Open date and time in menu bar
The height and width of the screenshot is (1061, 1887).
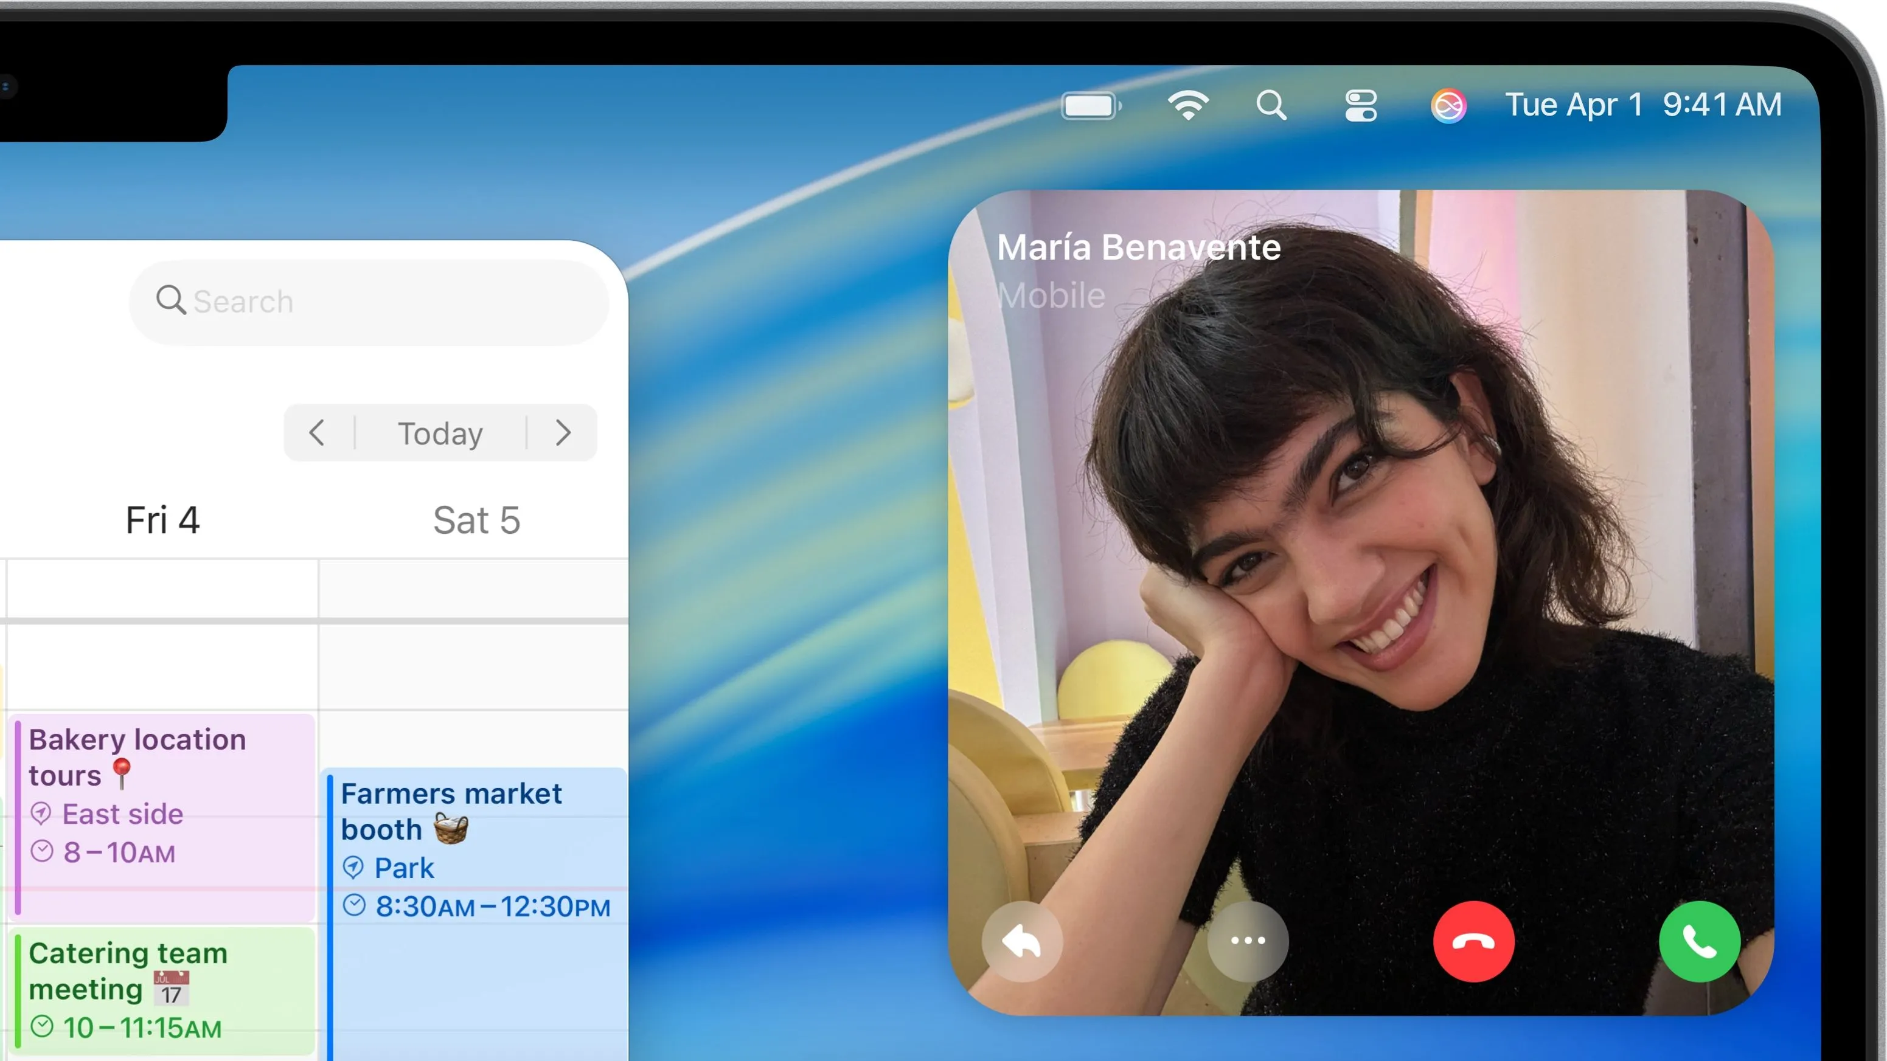point(1642,105)
